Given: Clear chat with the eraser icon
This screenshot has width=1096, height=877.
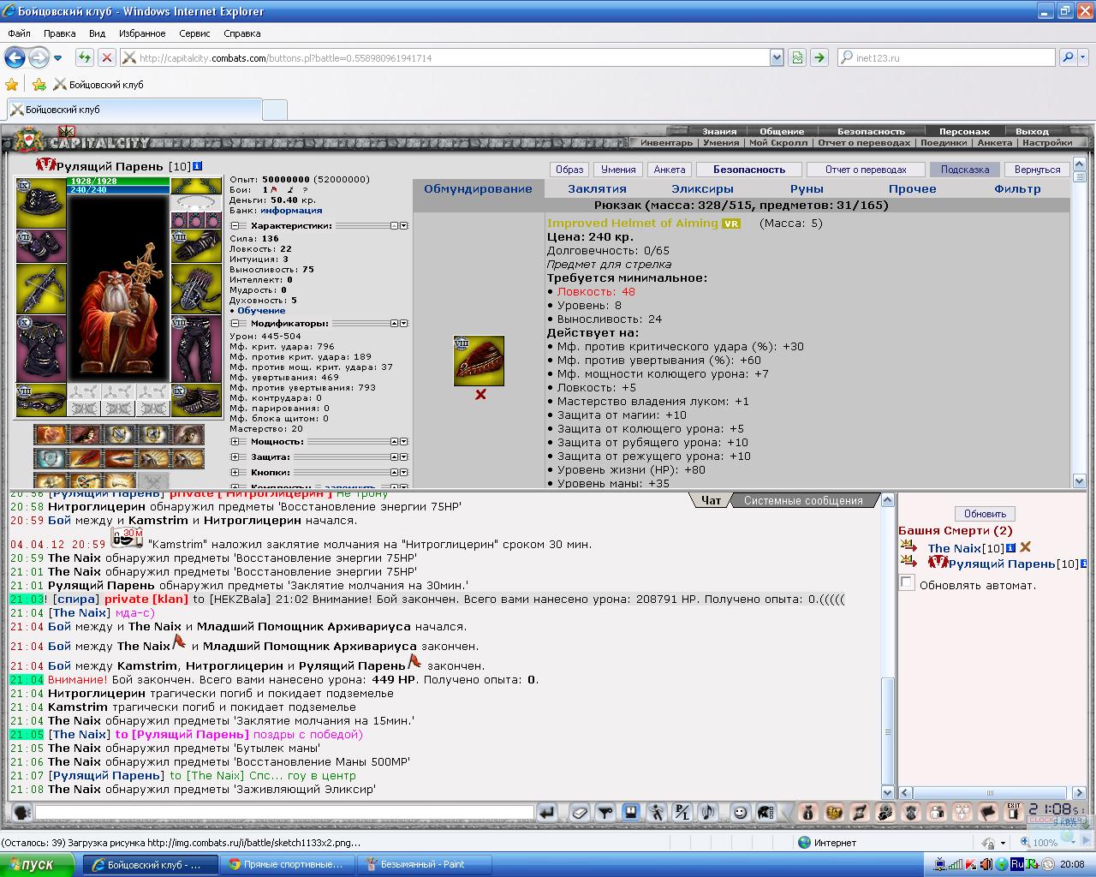Looking at the screenshot, I should (580, 812).
